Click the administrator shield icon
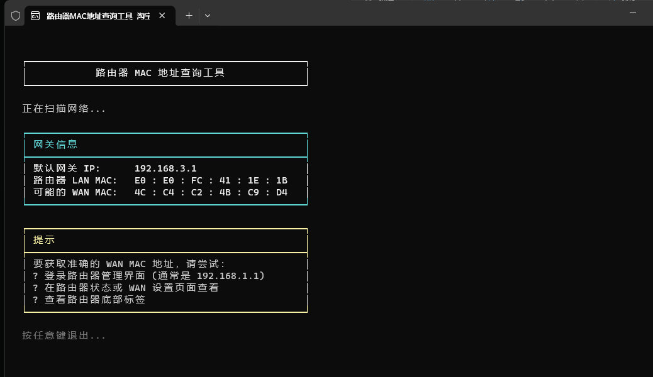This screenshot has width=653, height=377. (15, 16)
